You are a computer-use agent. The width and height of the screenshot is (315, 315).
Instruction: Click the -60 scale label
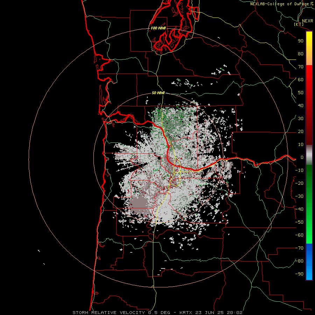point(299,235)
